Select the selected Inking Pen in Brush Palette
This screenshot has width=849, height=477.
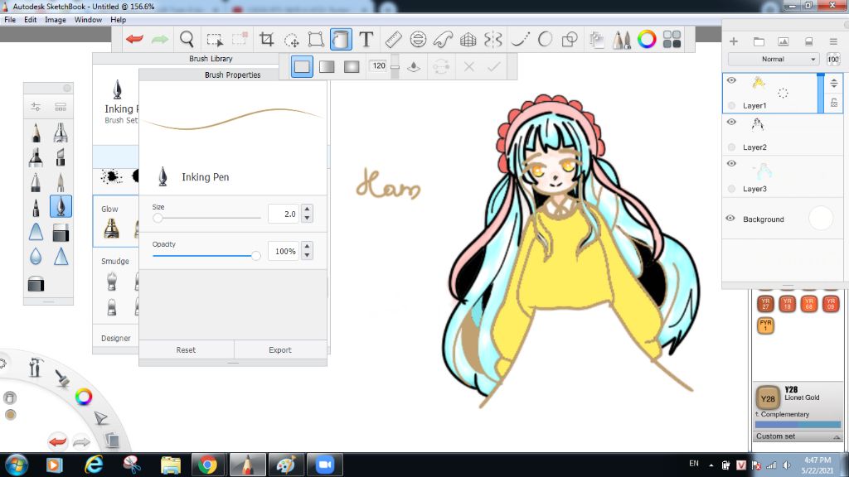point(61,206)
